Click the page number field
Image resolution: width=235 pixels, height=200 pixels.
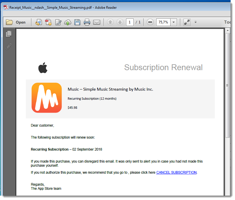(130, 22)
